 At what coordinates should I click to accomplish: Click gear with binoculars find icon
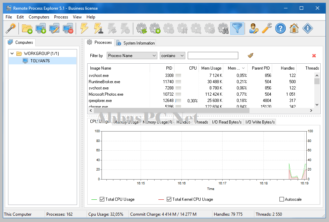(223, 28)
